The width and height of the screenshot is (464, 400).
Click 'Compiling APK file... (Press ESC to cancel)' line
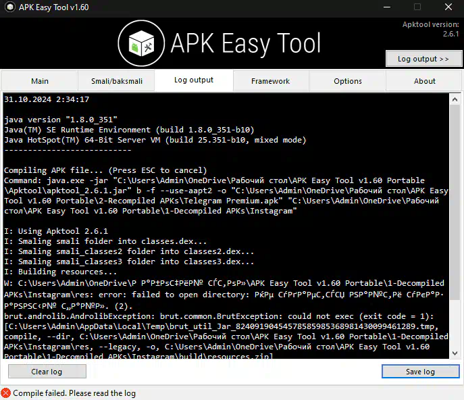pos(105,170)
